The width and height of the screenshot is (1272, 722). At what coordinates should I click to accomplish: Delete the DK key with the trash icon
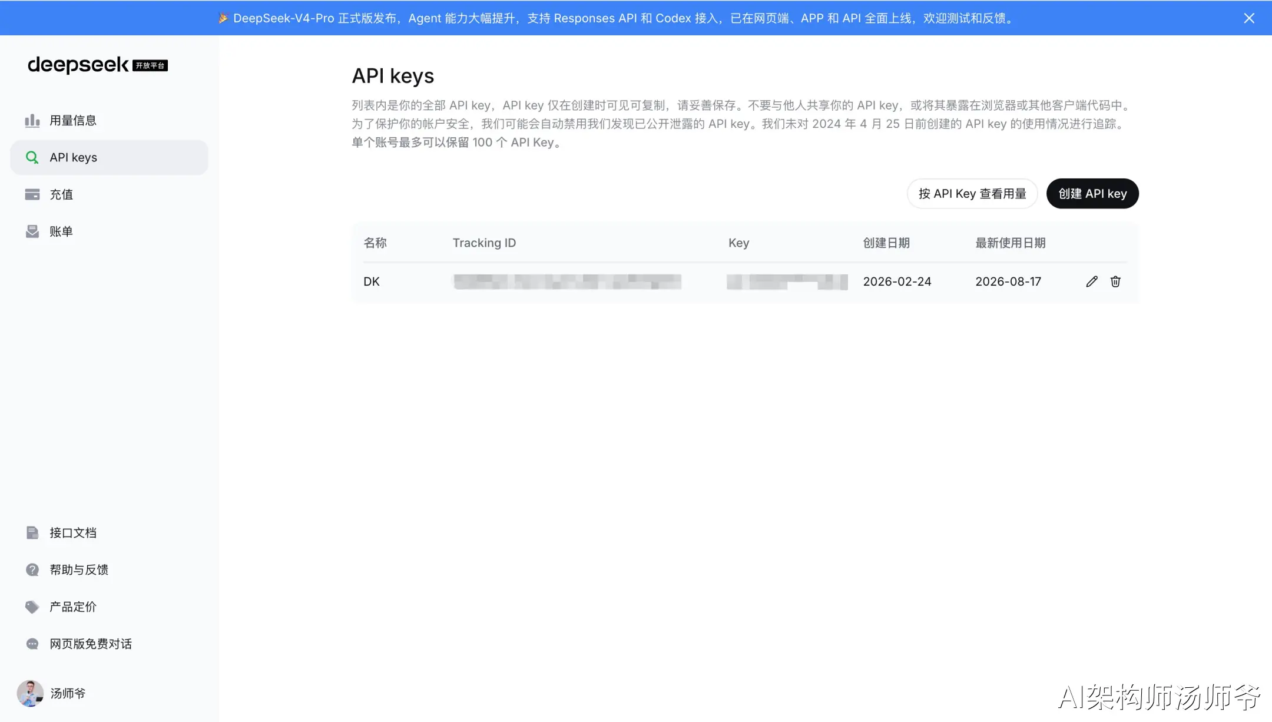[1115, 281]
